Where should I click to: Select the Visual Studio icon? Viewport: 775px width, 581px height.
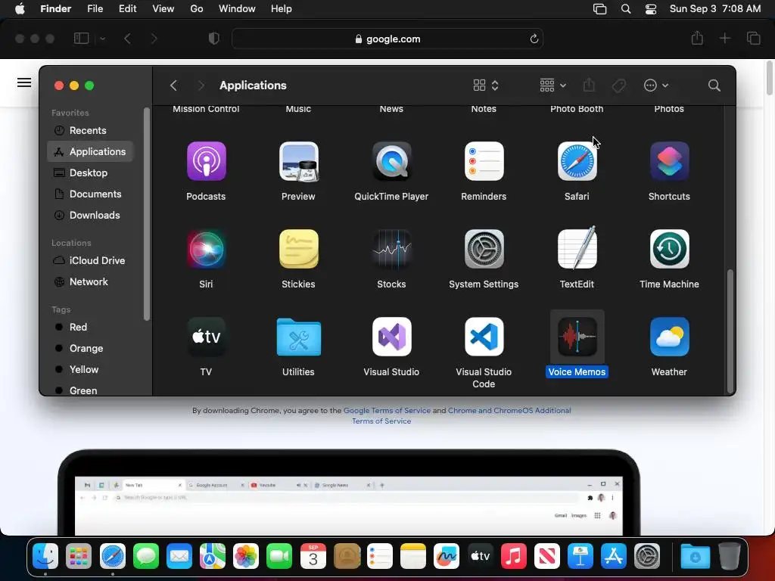click(x=391, y=337)
